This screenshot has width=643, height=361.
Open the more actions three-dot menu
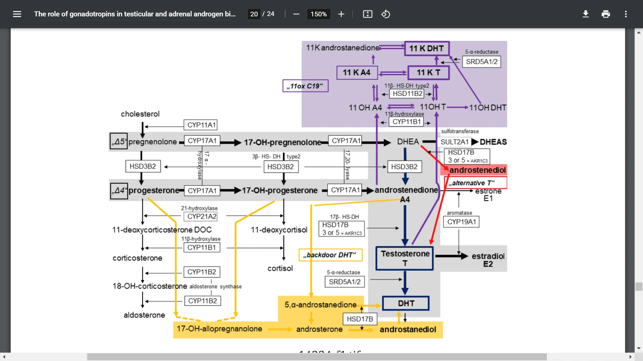point(626,14)
